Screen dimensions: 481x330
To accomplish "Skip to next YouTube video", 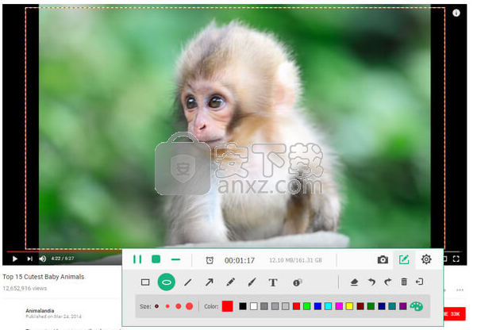I will point(29,259).
